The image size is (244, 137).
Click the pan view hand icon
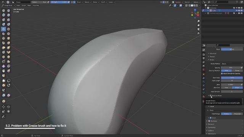pos(198,25)
